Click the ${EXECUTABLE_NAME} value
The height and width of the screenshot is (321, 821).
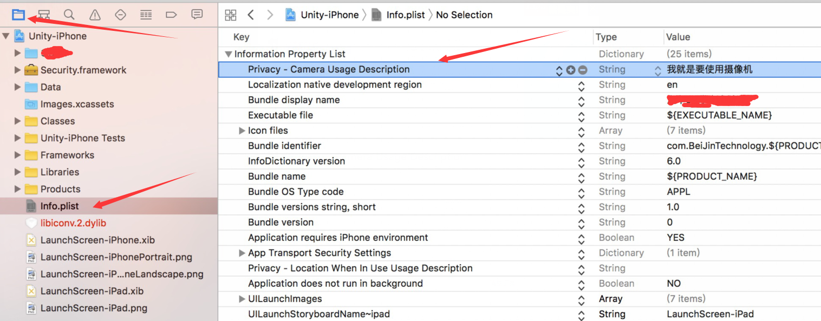pyautogui.click(x=719, y=115)
